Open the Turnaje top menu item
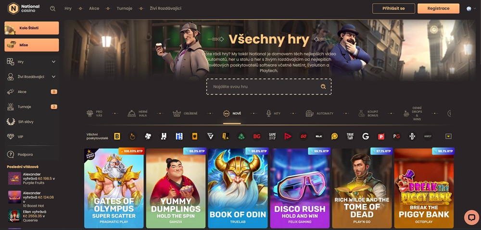481x230 pixels. point(125,9)
